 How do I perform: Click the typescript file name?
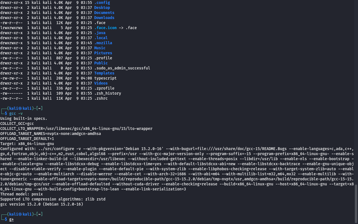pos(105,78)
